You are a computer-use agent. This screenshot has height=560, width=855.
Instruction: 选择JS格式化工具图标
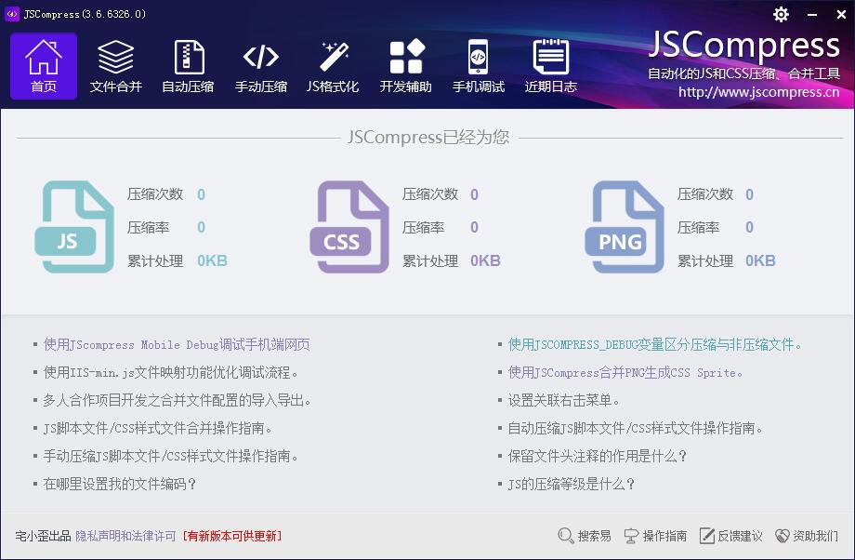coord(333,63)
